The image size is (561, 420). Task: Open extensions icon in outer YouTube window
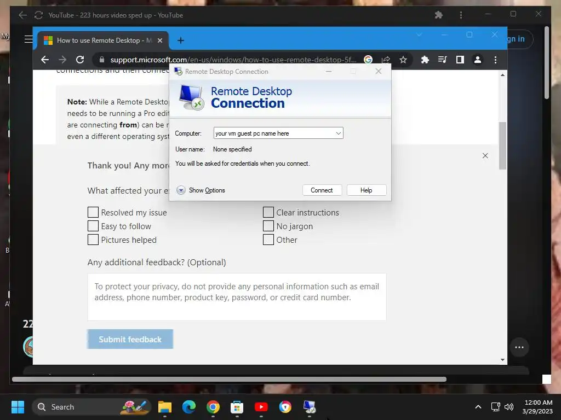pos(439,15)
